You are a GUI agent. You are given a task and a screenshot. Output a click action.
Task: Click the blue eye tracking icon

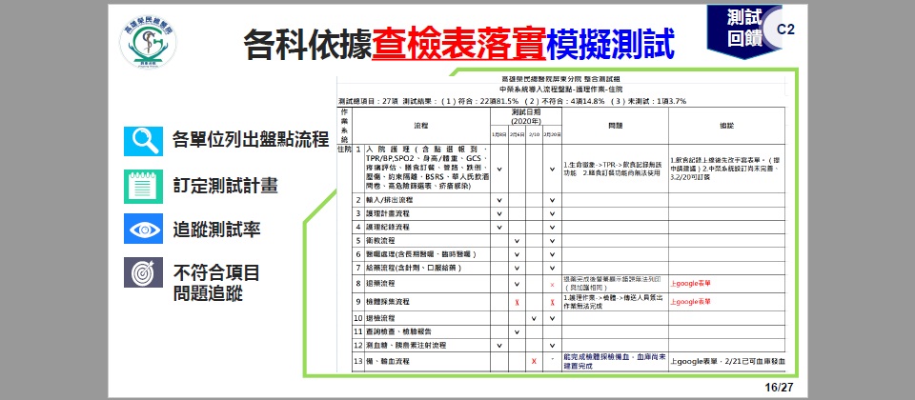click(x=143, y=230)
